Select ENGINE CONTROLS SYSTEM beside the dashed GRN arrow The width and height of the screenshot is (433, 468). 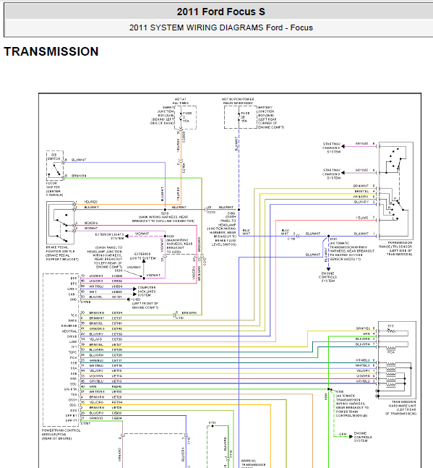pyautogui.click(x=363, y=437)
